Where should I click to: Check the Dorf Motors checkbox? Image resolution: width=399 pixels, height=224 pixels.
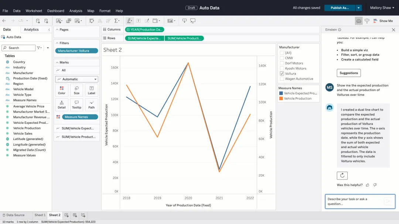(282, 63)
